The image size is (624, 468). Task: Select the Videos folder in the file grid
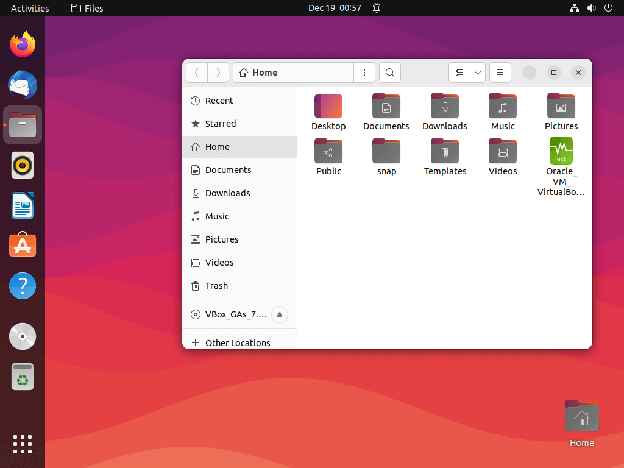click(x=503, y=157)
